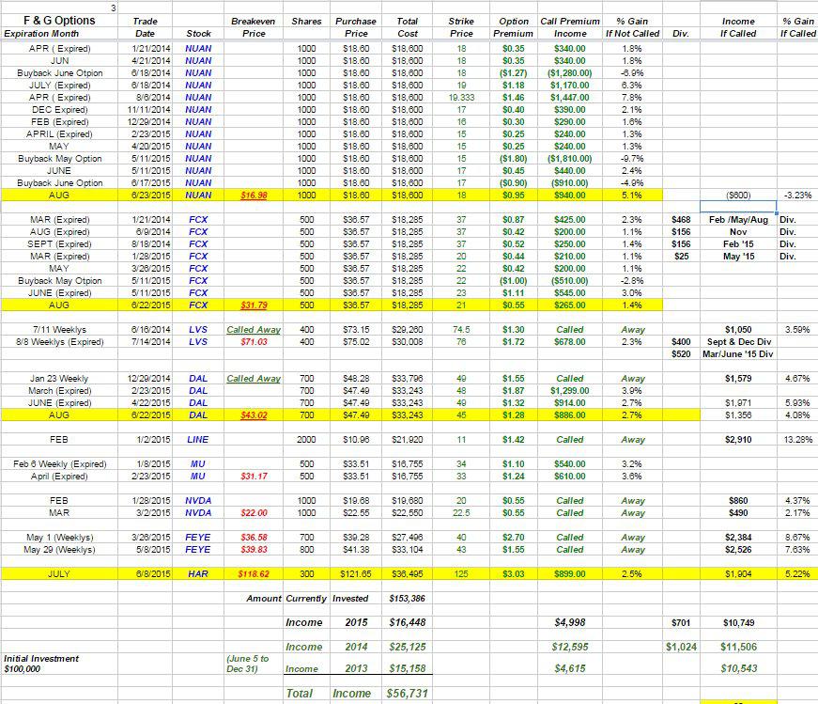Select the "Total" label in bottom row
Image resolution: width=818 pixels, height=704 pixels.
point(300,694)
